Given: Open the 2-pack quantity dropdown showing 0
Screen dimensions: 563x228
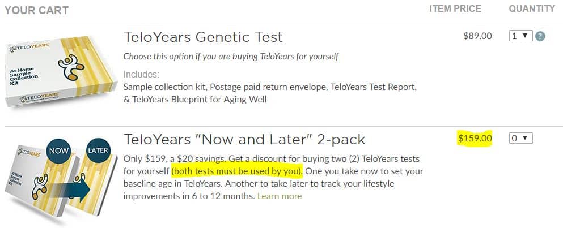Looking at the screenshot, I should point(521,138).
